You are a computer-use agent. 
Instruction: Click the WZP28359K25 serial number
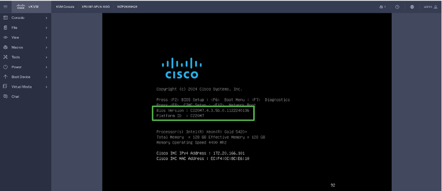127,7
